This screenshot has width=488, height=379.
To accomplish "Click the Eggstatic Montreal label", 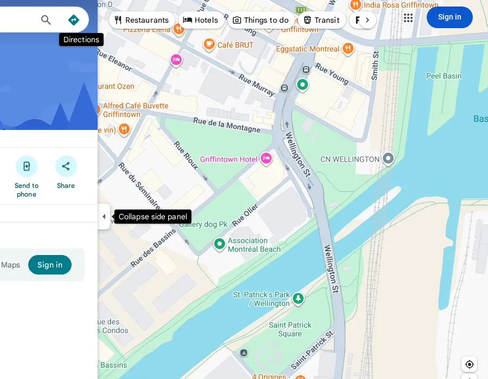I will pyautogui.click(x=307, y=49).
